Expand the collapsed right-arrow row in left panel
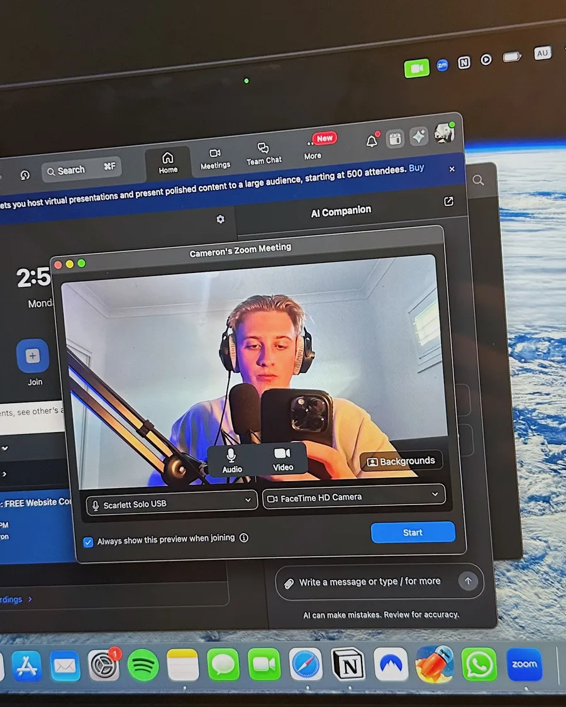Image resolution: width=566 pixels, height=707 pixels. (x=4, y=474)
